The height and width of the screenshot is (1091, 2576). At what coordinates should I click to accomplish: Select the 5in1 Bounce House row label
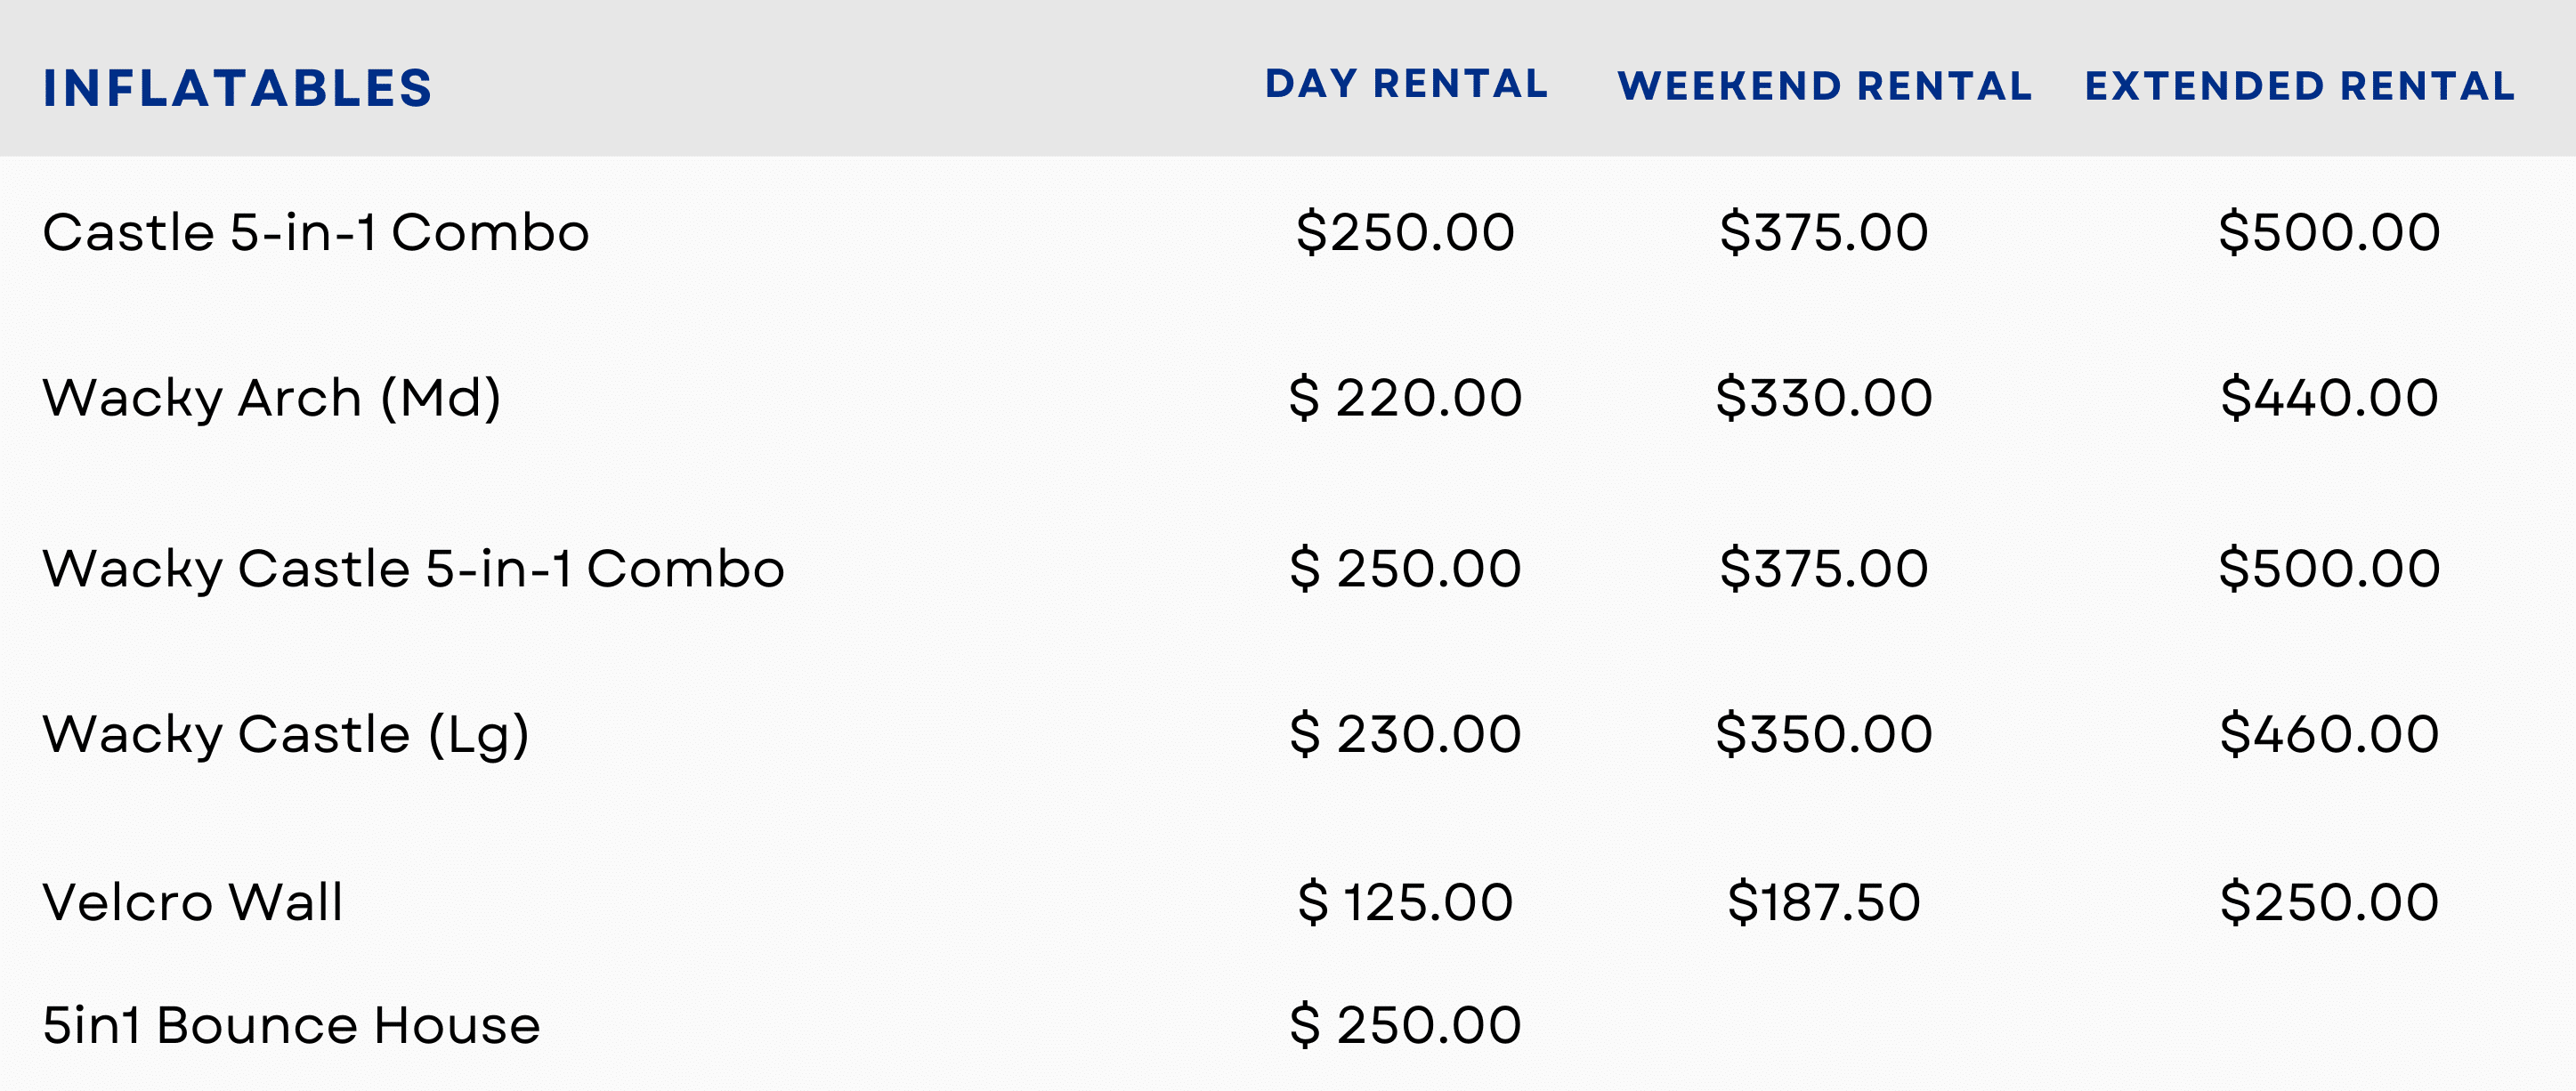tap(291, 1026)
